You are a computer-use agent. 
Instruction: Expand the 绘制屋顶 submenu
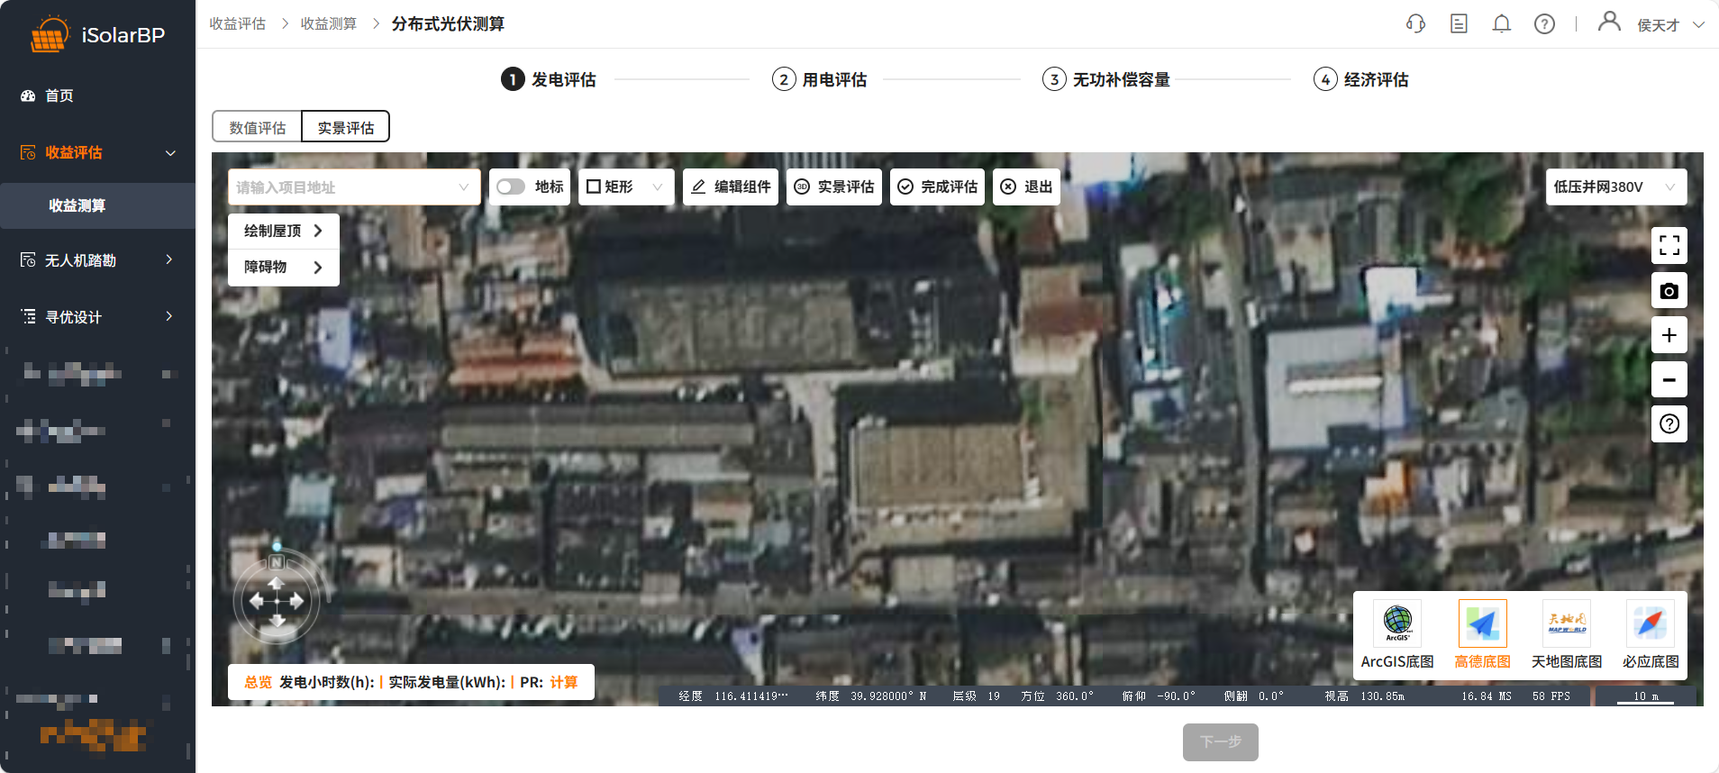coord(283,231)
